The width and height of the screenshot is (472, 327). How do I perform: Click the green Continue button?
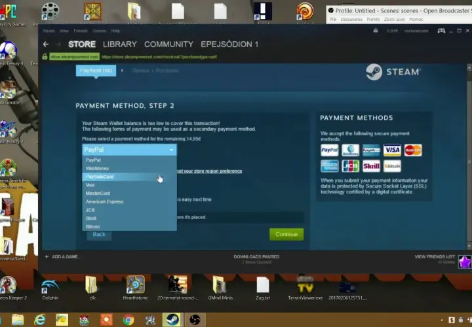click(x=286, y=234)
